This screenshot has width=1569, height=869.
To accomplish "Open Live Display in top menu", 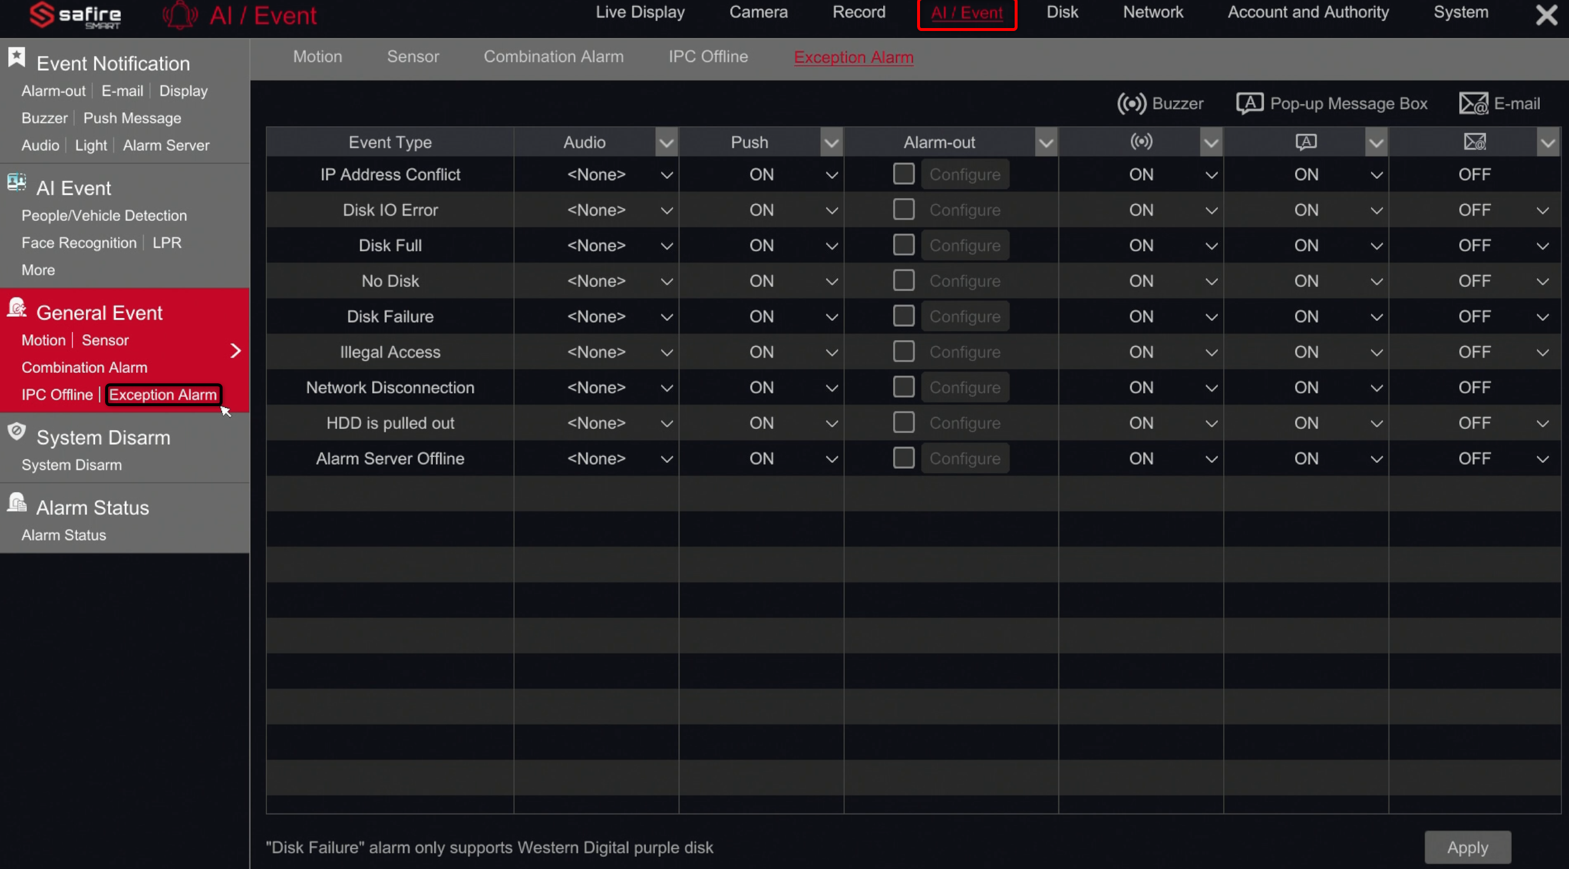I will pyautogui.click(x=640, y=12).
